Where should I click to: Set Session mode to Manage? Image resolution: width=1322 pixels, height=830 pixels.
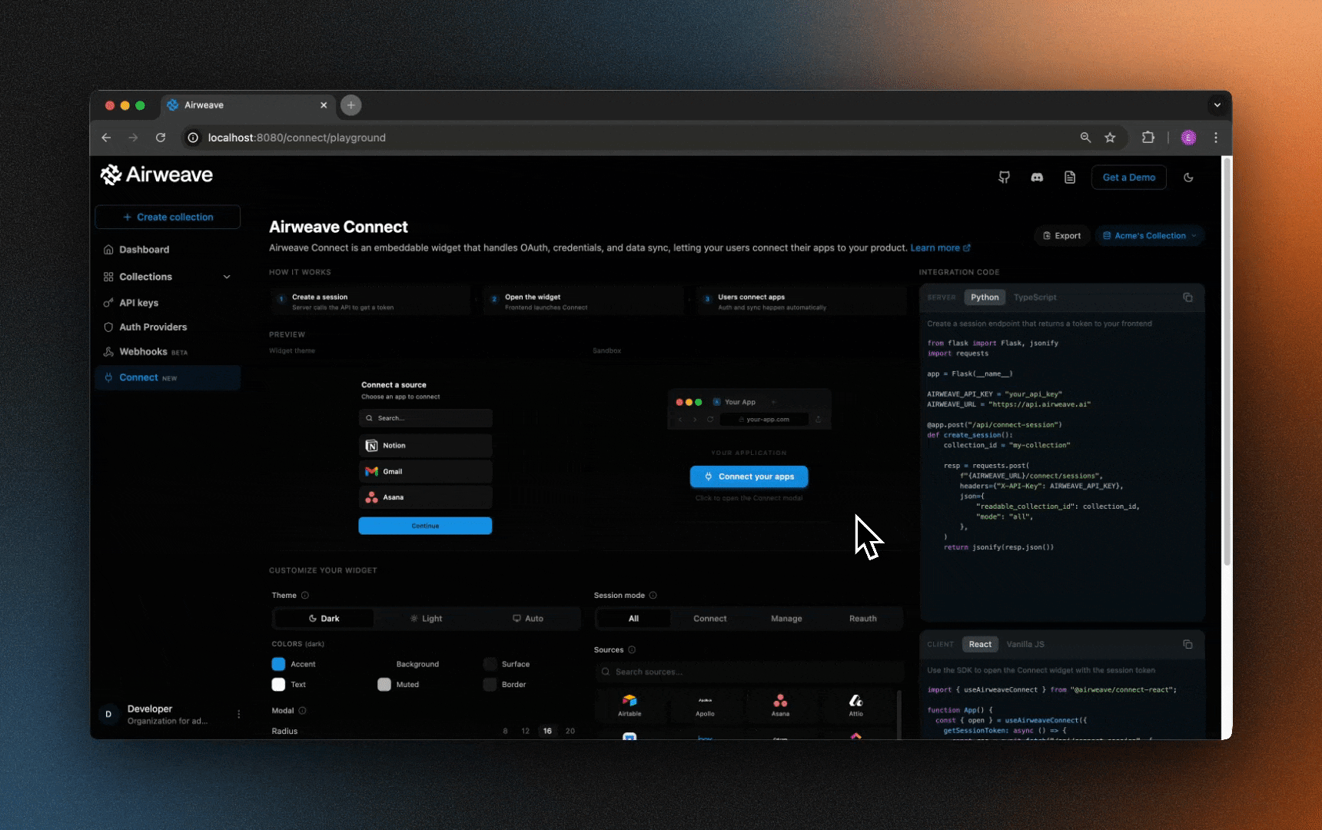[x=786, y=619]
